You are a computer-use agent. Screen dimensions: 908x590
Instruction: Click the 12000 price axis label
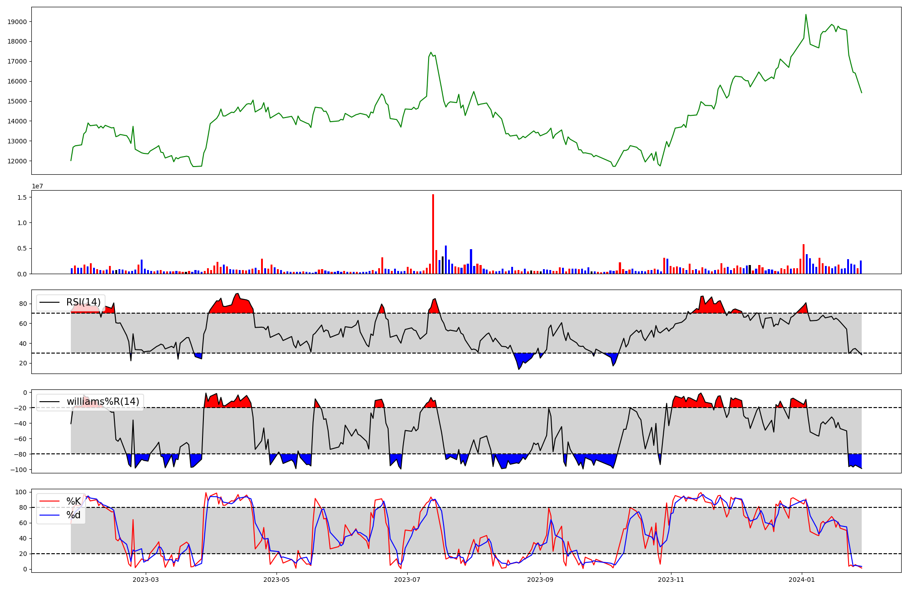tap(17, 161)
